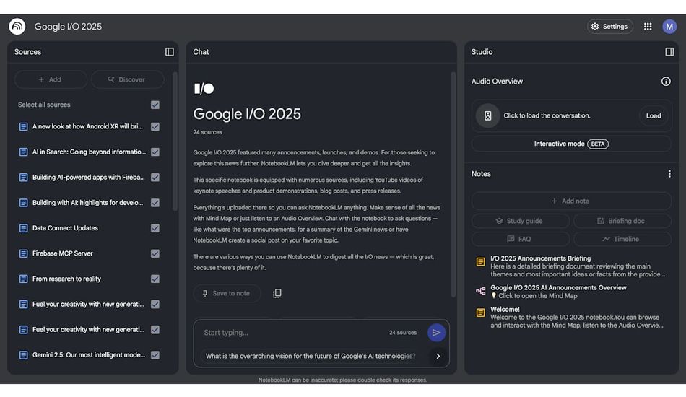686x397 pixels.
Task: Open the Settings menu
Action: [x=610, y=27]
